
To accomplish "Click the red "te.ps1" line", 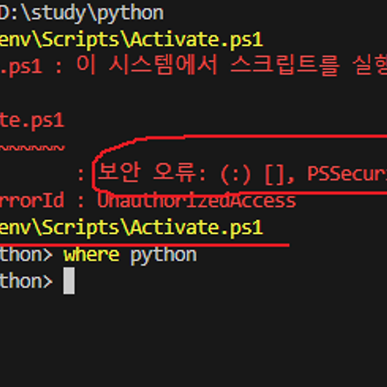I will pos(31,120).
